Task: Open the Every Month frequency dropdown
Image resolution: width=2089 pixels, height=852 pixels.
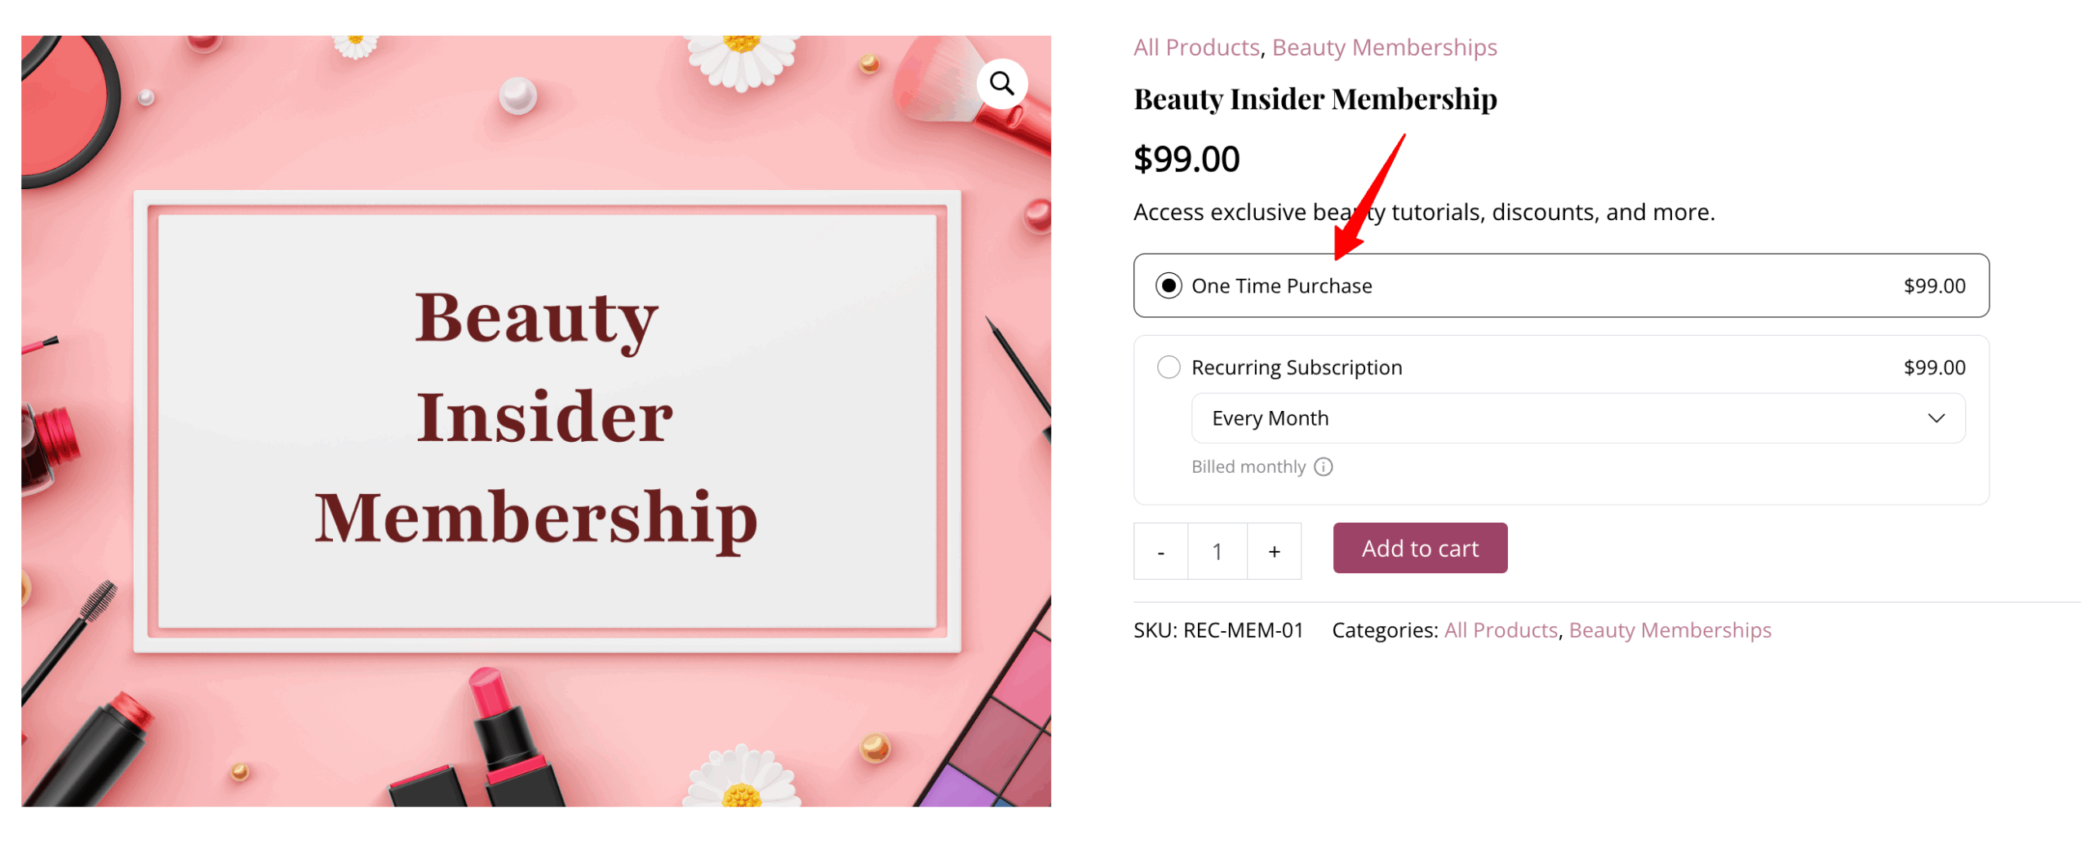Action: coord(1577,419)
